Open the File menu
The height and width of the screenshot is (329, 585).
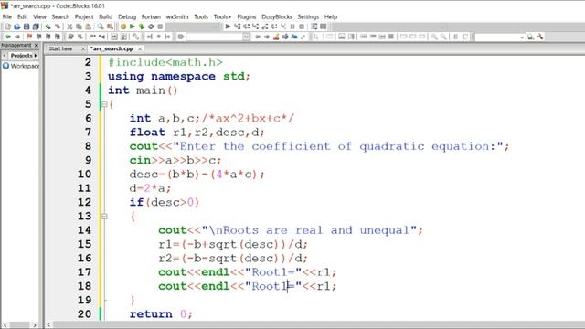click(x=7, y=16)
